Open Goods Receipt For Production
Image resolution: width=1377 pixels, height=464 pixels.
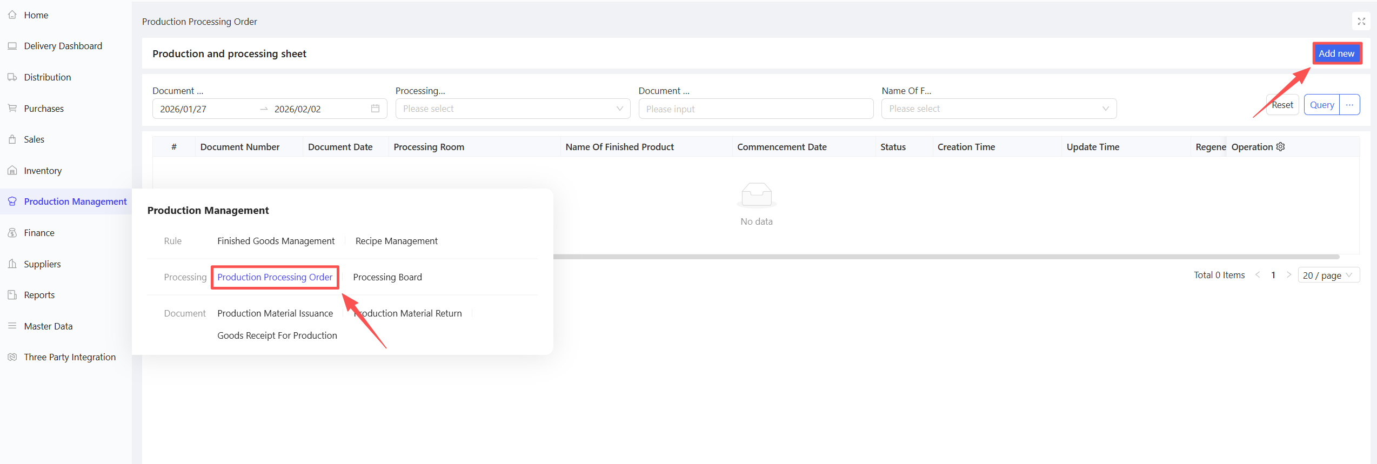(277, 335)
